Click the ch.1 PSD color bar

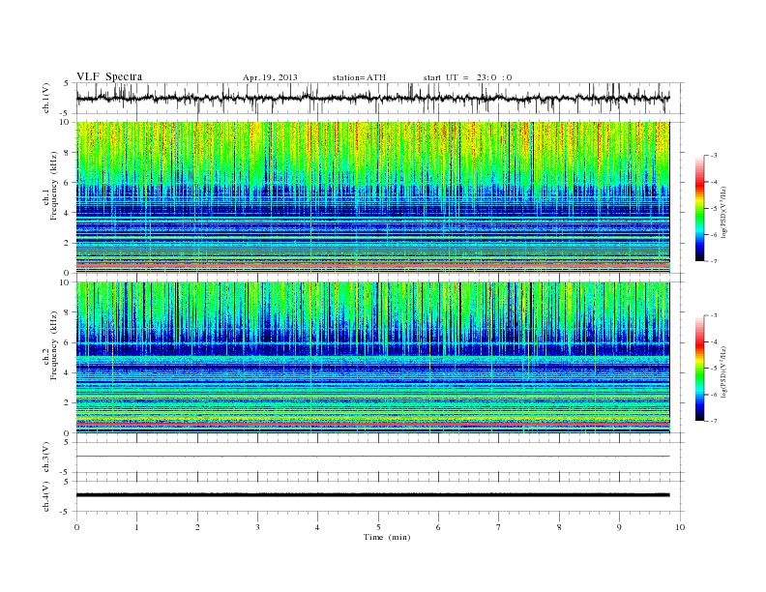699,208
